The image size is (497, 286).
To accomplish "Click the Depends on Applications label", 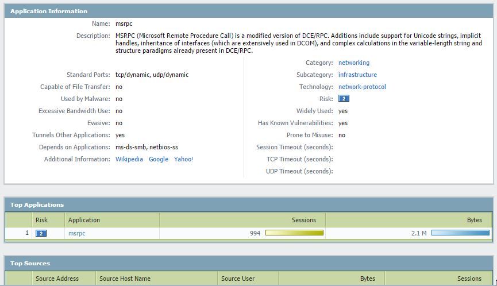I will [x=75, y=147].
